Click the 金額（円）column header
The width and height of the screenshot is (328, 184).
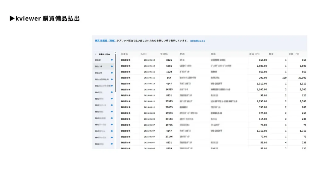tap(294, 54)
